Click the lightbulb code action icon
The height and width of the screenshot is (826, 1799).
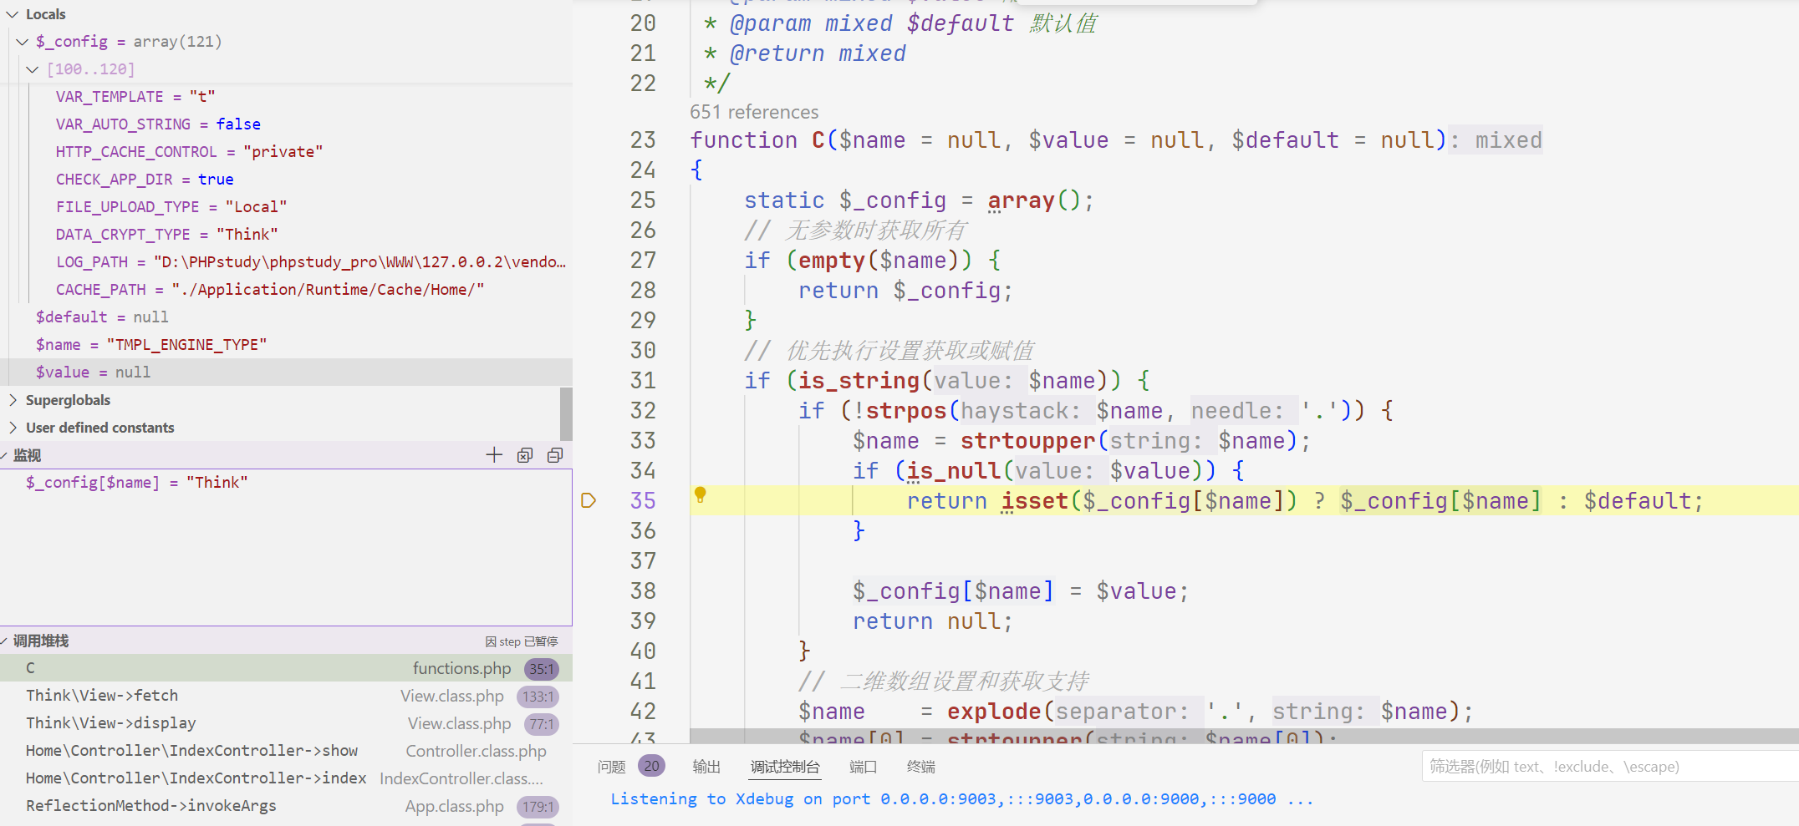pyautogui.click(x=701, y=494)
